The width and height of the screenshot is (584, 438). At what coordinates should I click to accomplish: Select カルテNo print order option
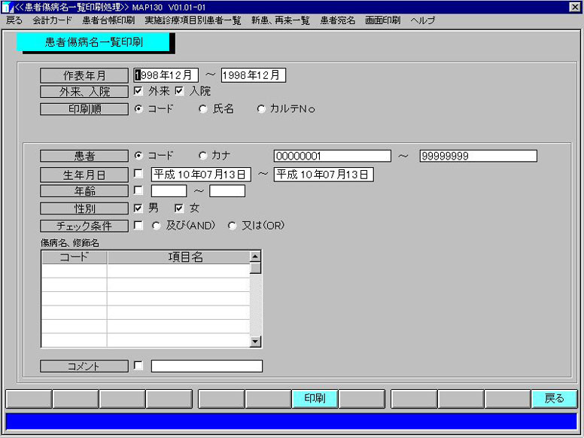click(262, 109)
